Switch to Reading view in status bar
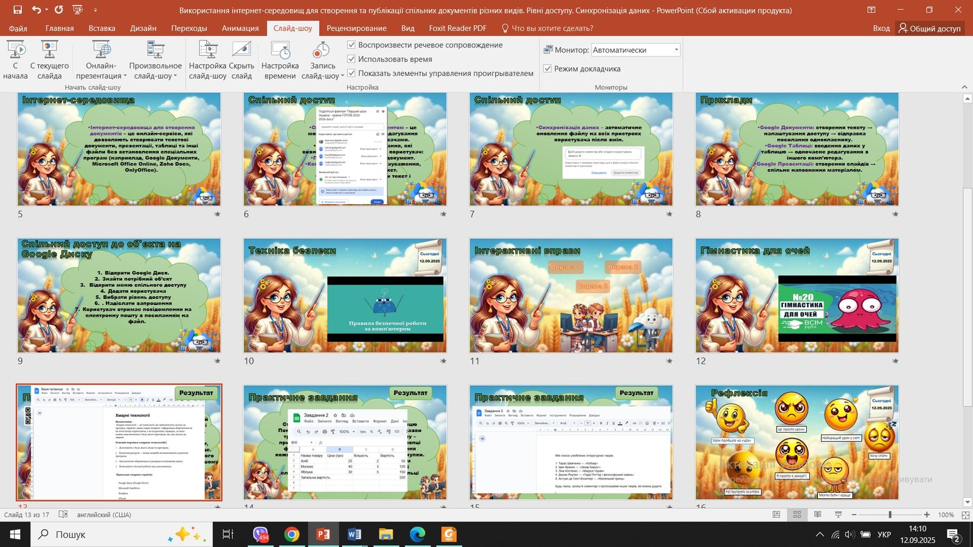The height and width of the screenshot is (547, 973). click(817, 515)
